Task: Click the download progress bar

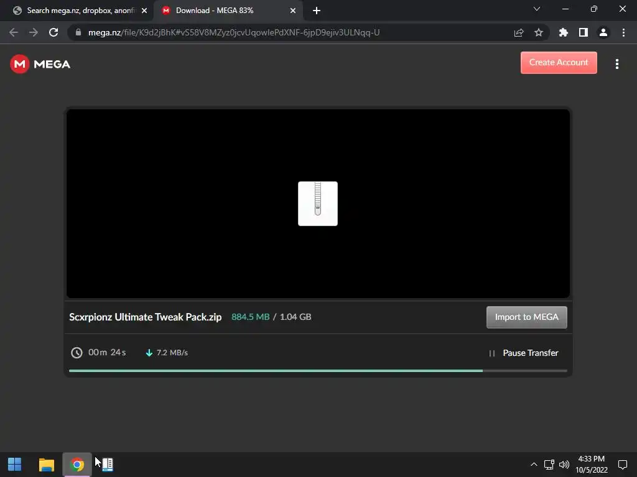Action: coord(318,371)
